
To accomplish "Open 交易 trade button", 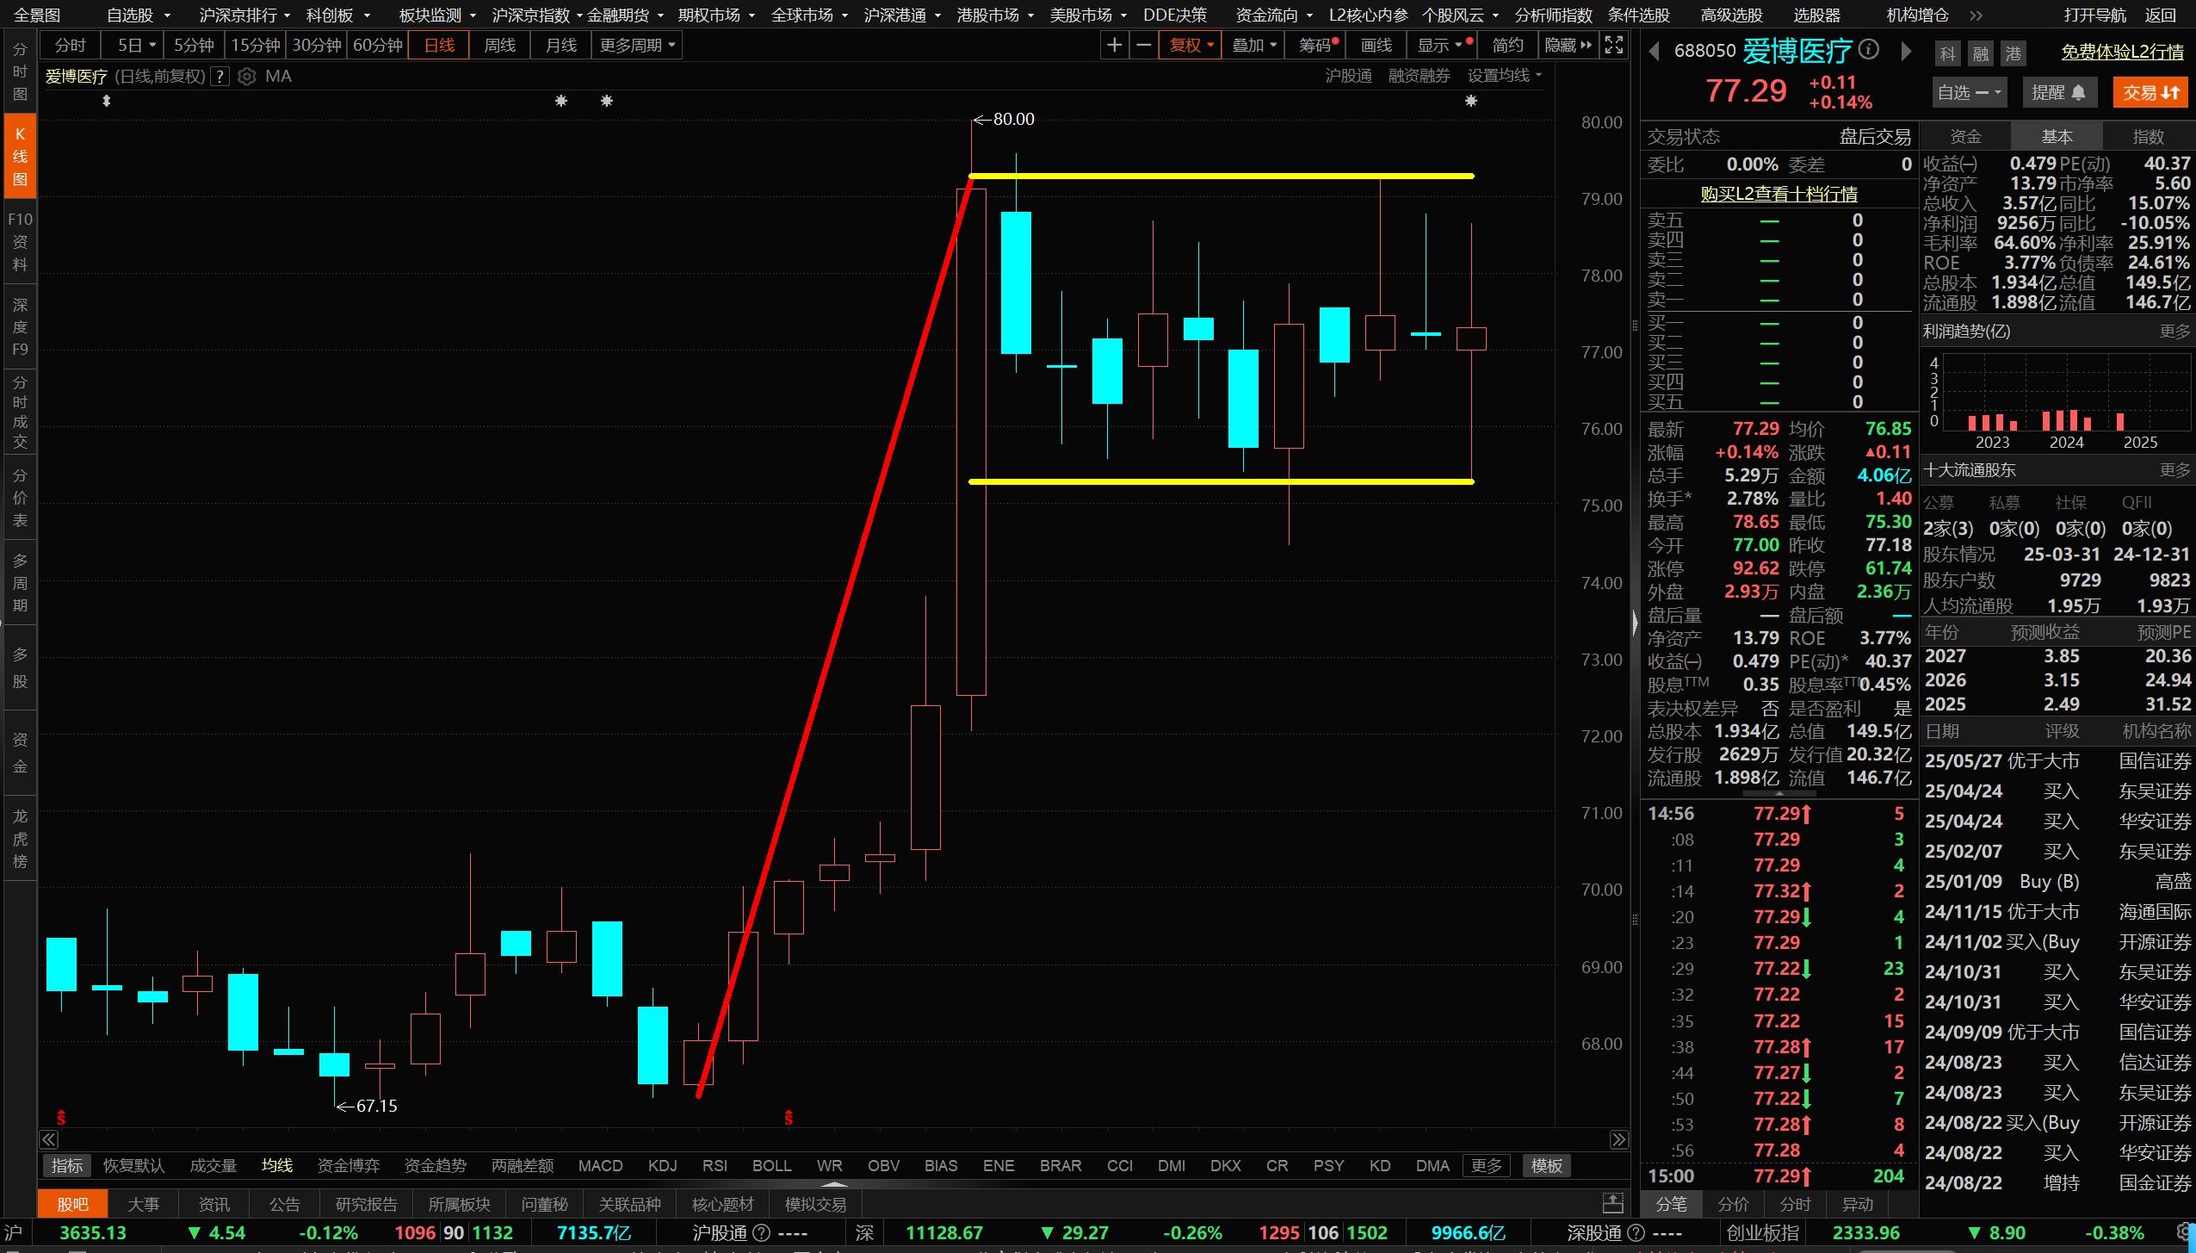I will click(x=2150, y=92).
